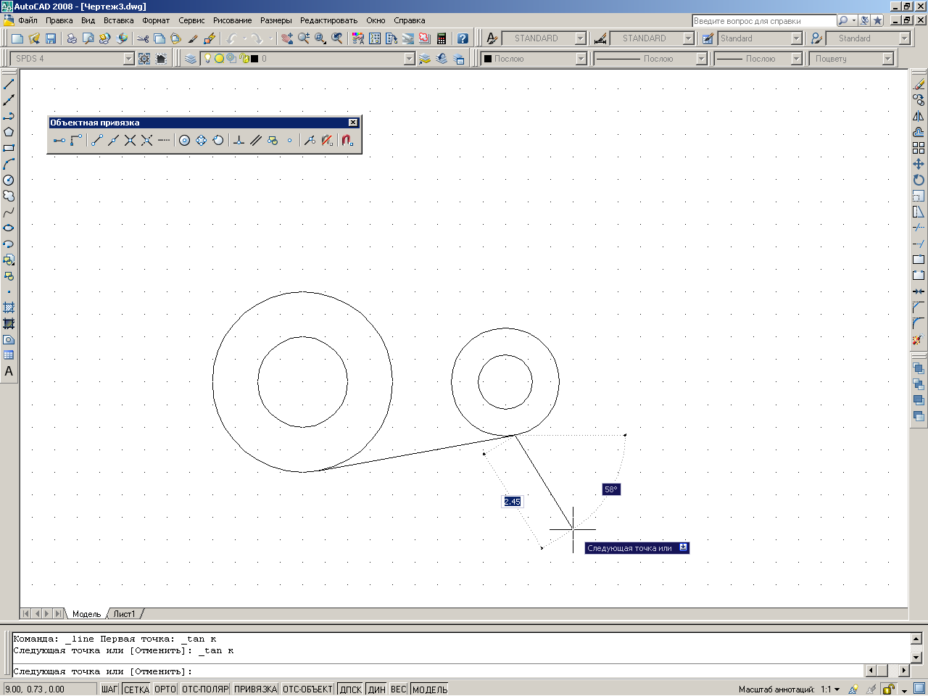Open the Layer Properties Manager icon
The width and height of the screenshot is (928, 696).
point(191,59)
